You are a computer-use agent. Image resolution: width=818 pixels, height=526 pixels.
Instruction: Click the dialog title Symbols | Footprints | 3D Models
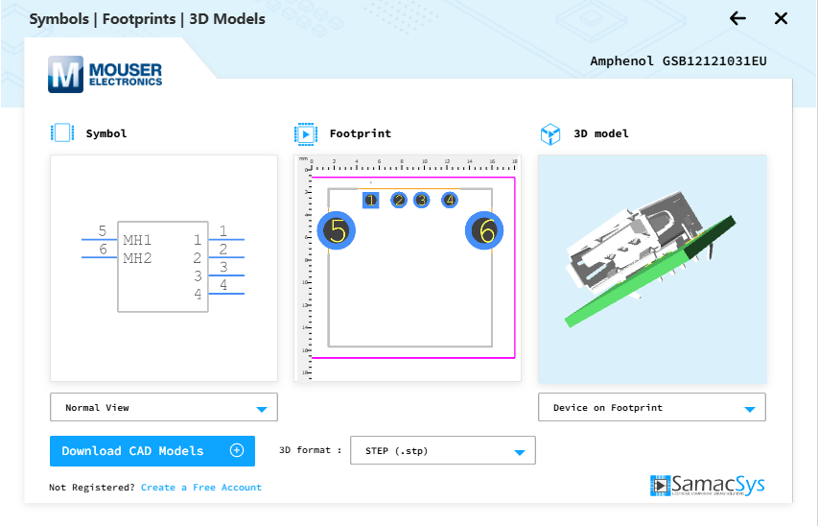[147, 19]
